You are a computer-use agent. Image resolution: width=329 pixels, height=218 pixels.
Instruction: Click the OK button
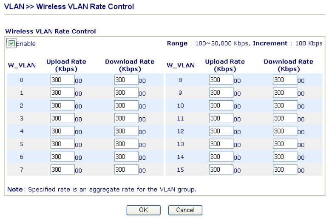(144, 210)
